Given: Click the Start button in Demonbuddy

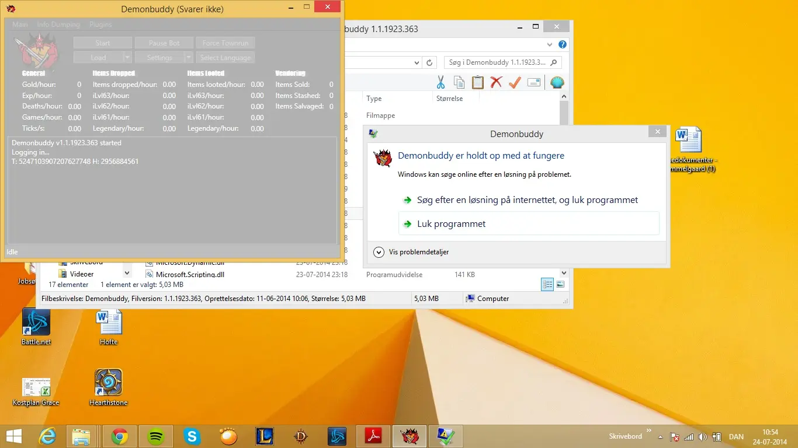Looking at the screenshot, I should click(x=103, y=43).
